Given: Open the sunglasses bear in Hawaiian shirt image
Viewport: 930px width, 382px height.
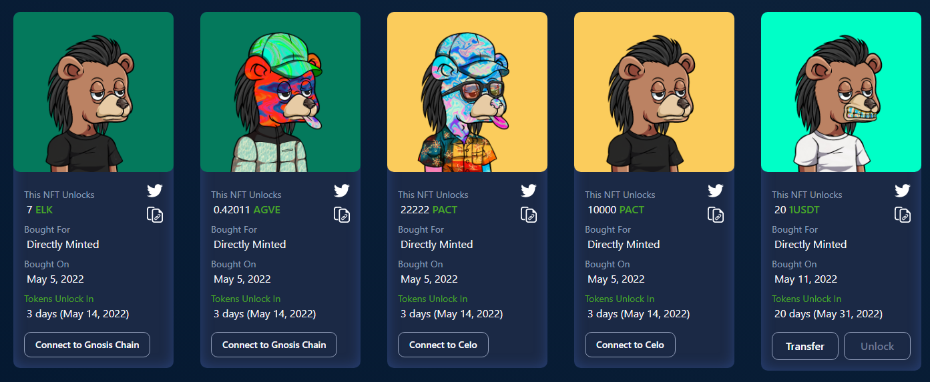Looking at the screenshot, I should tap(467, 92).
